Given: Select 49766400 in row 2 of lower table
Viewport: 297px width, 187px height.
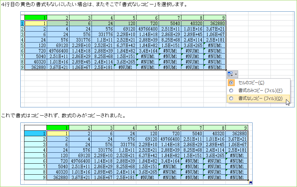Looking at the screenshot, I should [170, 139].
